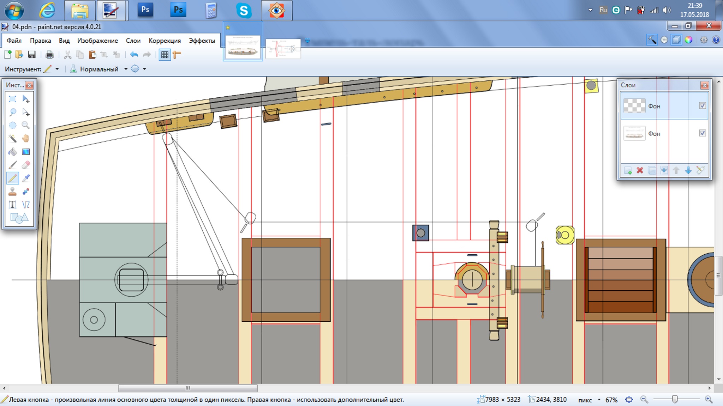Image resolution: width=723 pixels, height=406 pixels.
Task: Select the Pan hand tool
Action: 26,138
